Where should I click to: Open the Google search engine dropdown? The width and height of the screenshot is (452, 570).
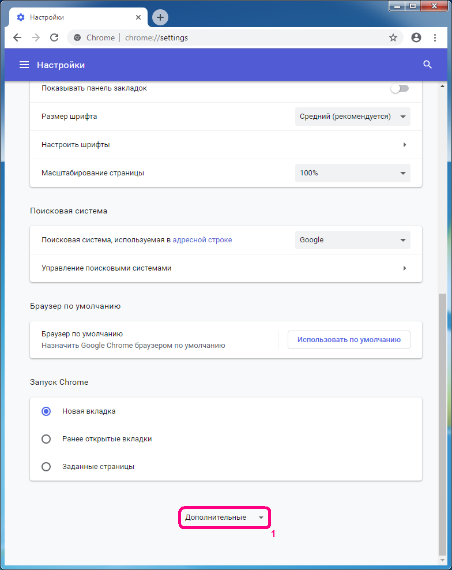tap(352, 240)
